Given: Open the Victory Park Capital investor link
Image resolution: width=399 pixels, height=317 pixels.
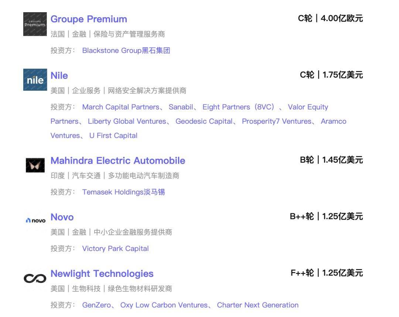Looking at the screenshot, I should click(115, 249).
